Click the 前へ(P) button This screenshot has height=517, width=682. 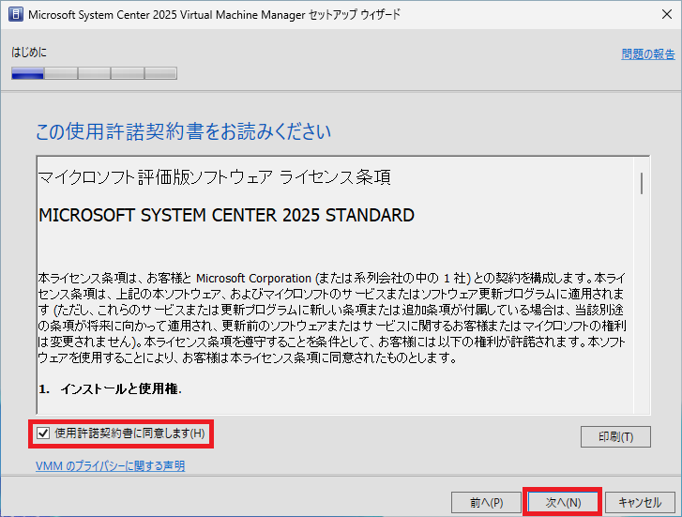[x=486, y=502]
